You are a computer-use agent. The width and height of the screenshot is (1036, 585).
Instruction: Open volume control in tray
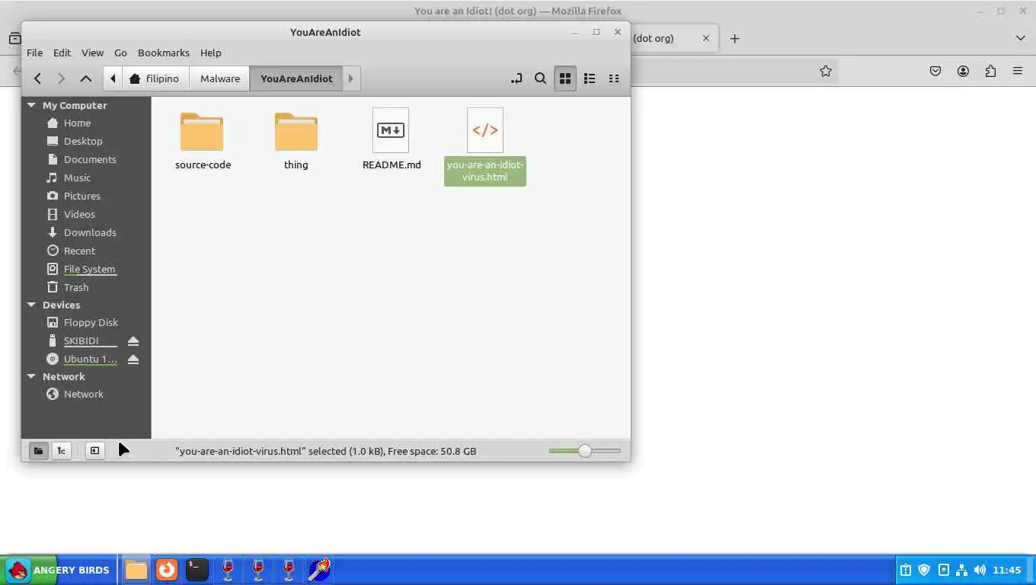pos(980,570)
